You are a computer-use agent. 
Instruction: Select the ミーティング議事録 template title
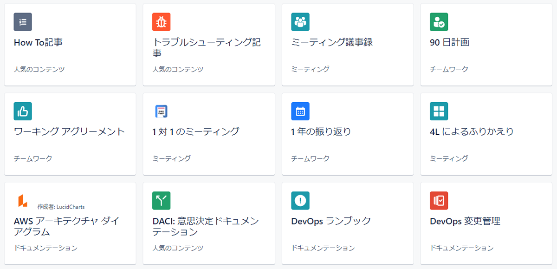point(332,43)
